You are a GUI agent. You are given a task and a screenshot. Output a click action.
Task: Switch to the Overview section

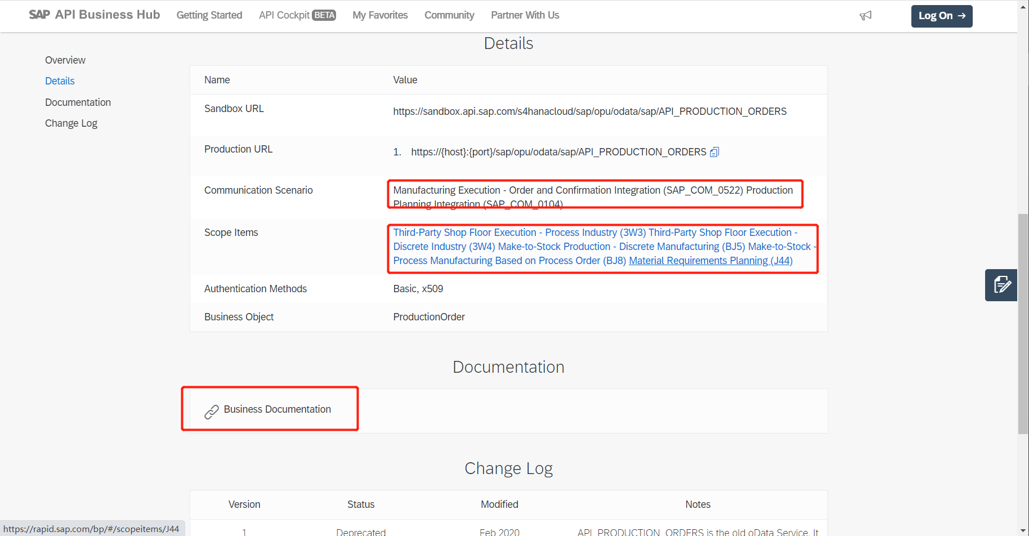click(x=65, y=60)
